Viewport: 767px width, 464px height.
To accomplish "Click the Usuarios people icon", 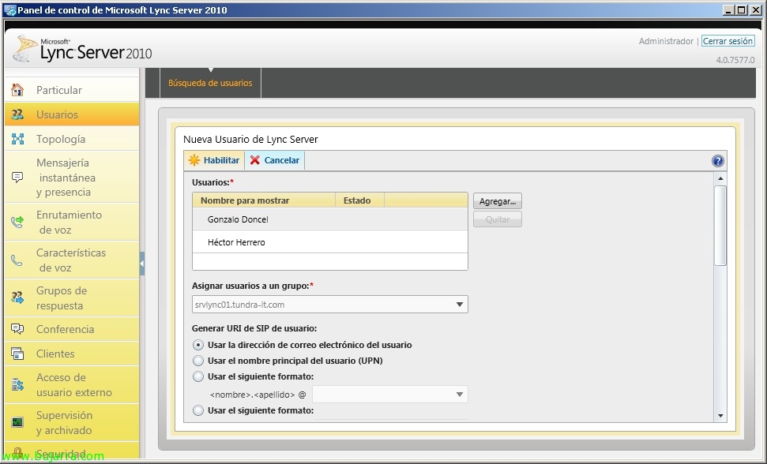I will coord(17,114).
